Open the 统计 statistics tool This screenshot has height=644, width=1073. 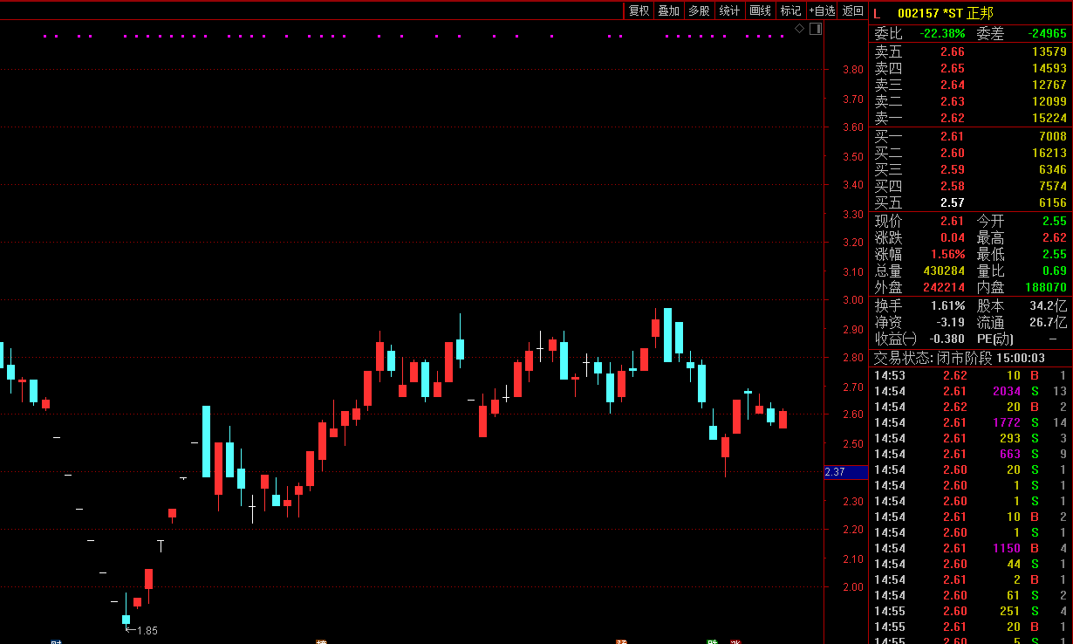point(729,10)
